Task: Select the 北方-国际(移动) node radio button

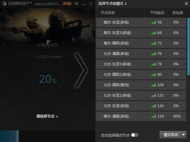Action: click(x=100, y=85)
